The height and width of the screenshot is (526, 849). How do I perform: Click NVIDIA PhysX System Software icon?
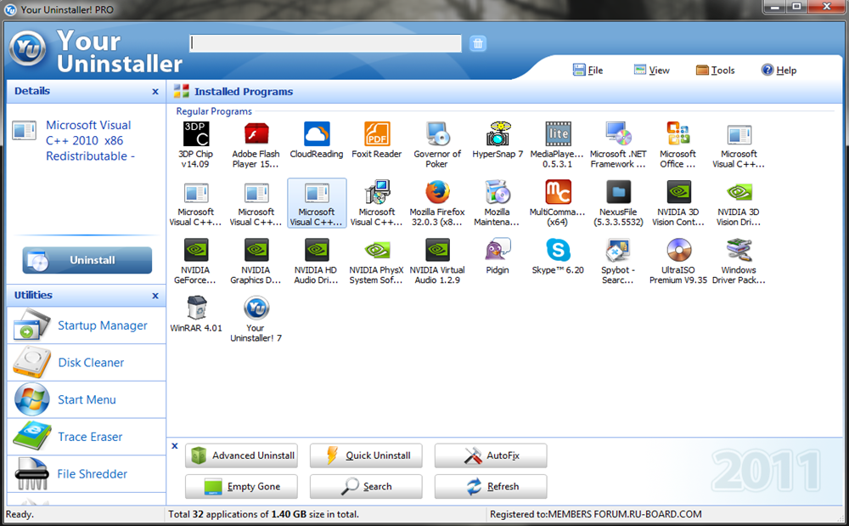(x=377, y=251)
